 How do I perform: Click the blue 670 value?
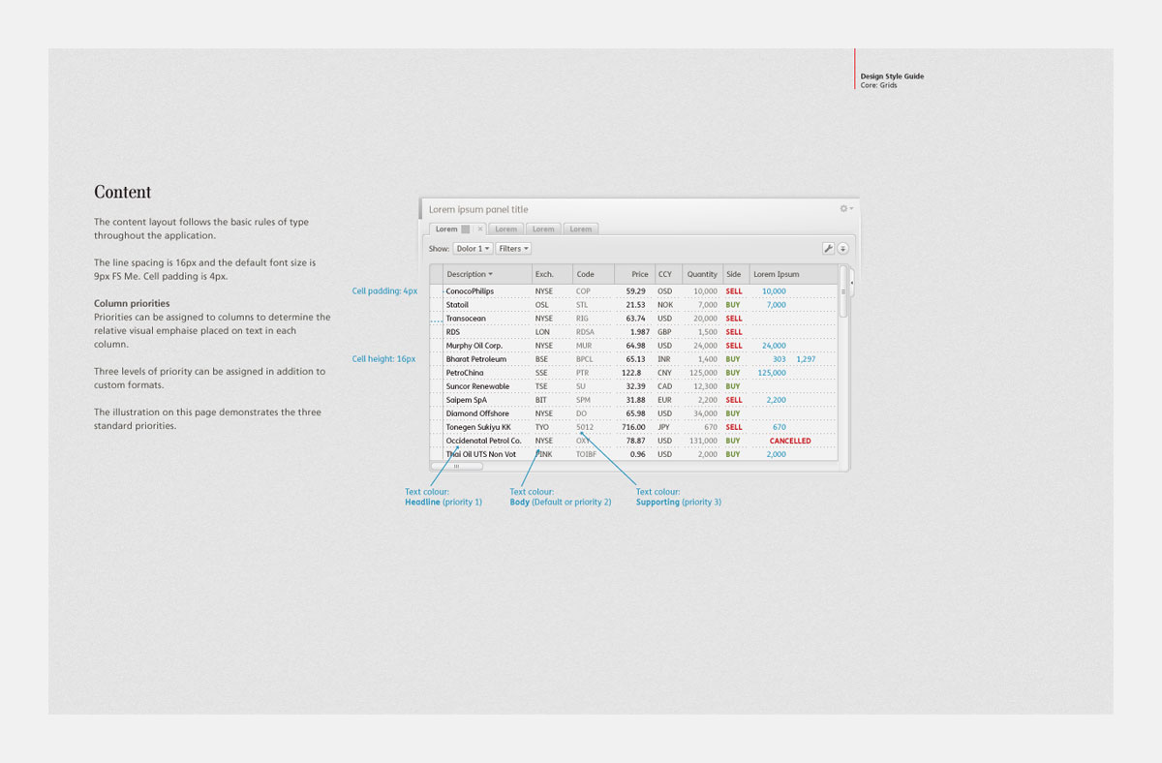[x=780, y=427]
